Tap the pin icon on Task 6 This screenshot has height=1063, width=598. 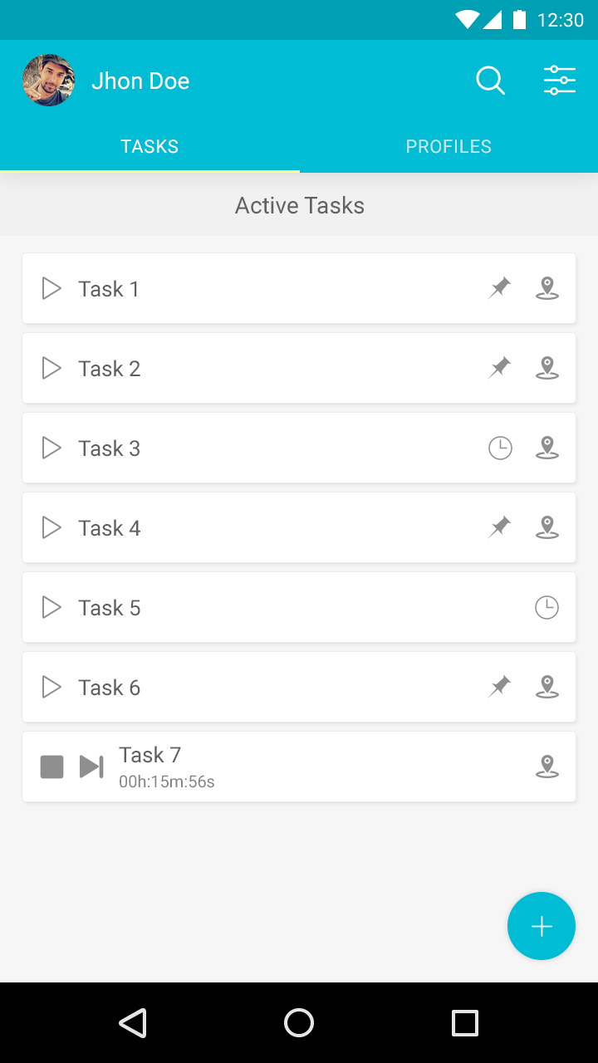point(499,687)
